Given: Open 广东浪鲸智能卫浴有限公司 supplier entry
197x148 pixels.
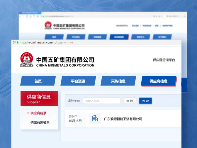Looking at the screenshot, I should coord(123,119).
